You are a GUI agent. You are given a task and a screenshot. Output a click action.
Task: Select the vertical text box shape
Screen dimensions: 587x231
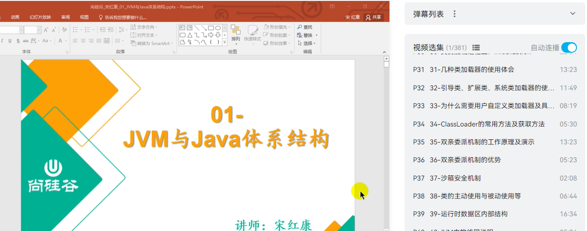point(190,28)
